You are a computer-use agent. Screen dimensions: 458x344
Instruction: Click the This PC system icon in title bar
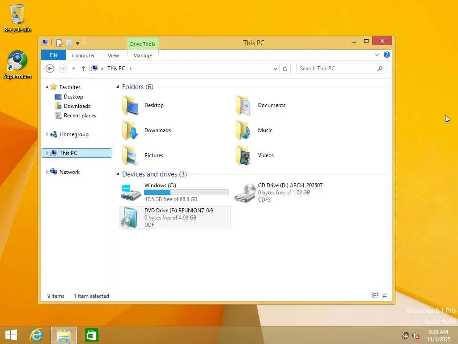click(45, 43)
